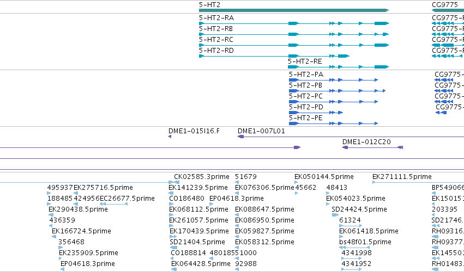Select the CO188814 feature
464x272 pixels.
coord(172,258)
